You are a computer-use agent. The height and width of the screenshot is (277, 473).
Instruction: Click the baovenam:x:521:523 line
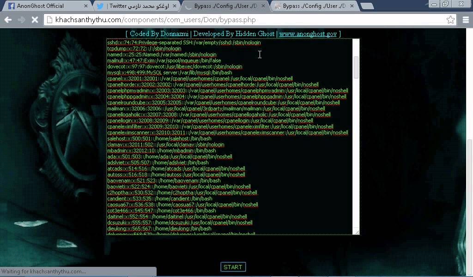pyautogui.click(x=164, y=181)
